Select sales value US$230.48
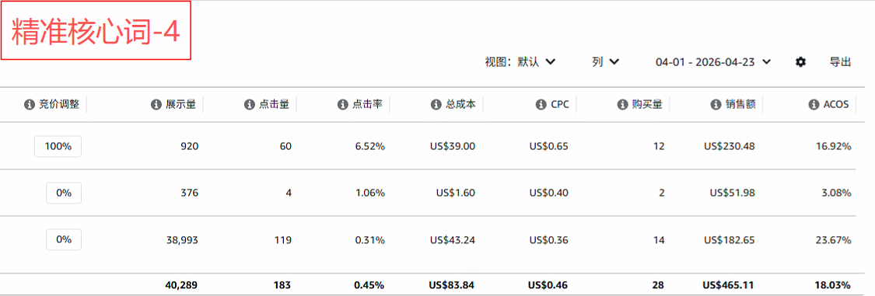Image resolution: width=875 pixels, height=296 pixels. pos(730,147)
